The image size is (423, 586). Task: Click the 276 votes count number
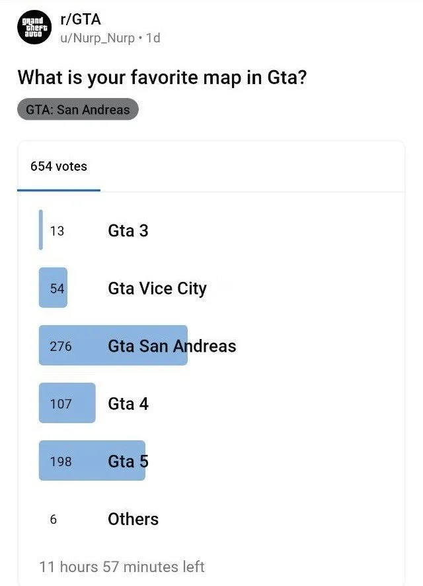(x=60, y=346)
